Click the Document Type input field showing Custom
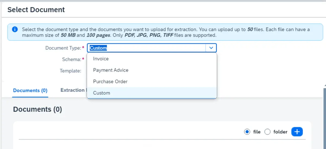Viewport: 326px width, 149px height. (x=147, y=48)
